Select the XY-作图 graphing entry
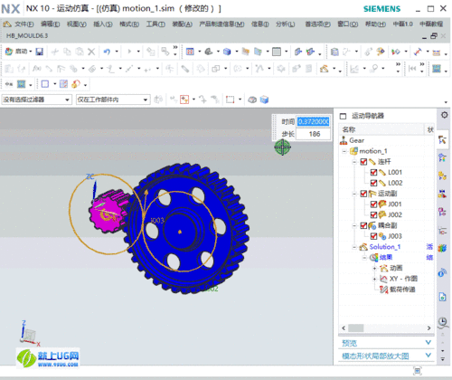This screenshot has height=380, width=452. tap(403, 279)
